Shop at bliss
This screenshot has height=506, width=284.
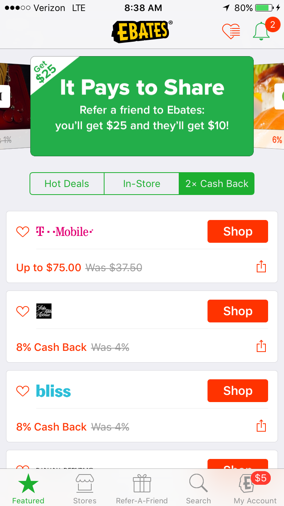tap(238, 391)
